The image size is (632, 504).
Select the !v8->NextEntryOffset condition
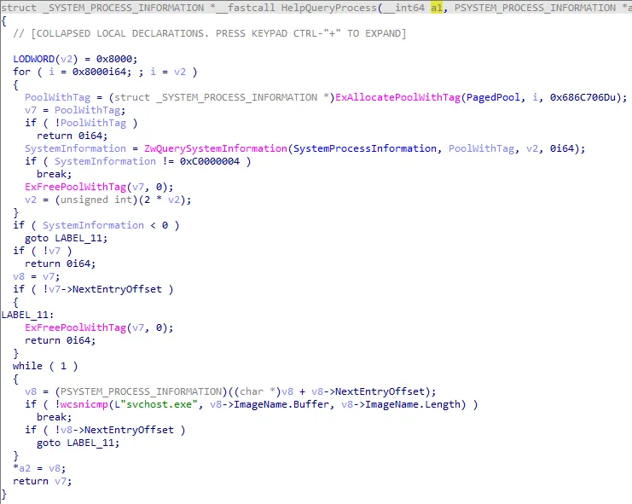coord(114,430)
